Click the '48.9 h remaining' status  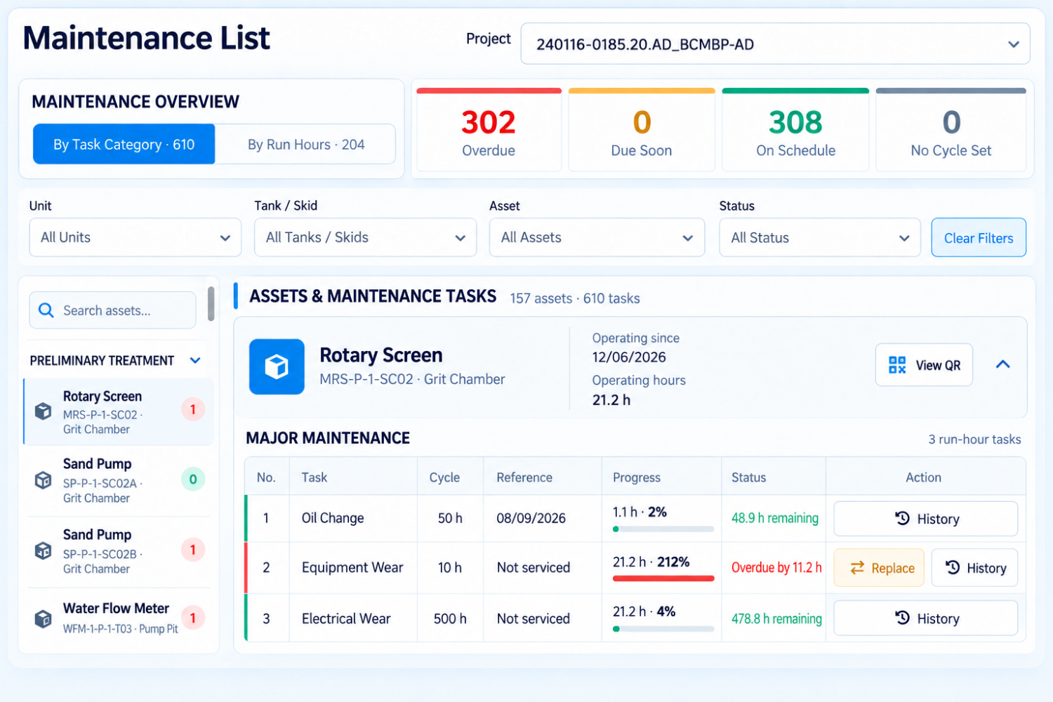(x=775, y=518)
